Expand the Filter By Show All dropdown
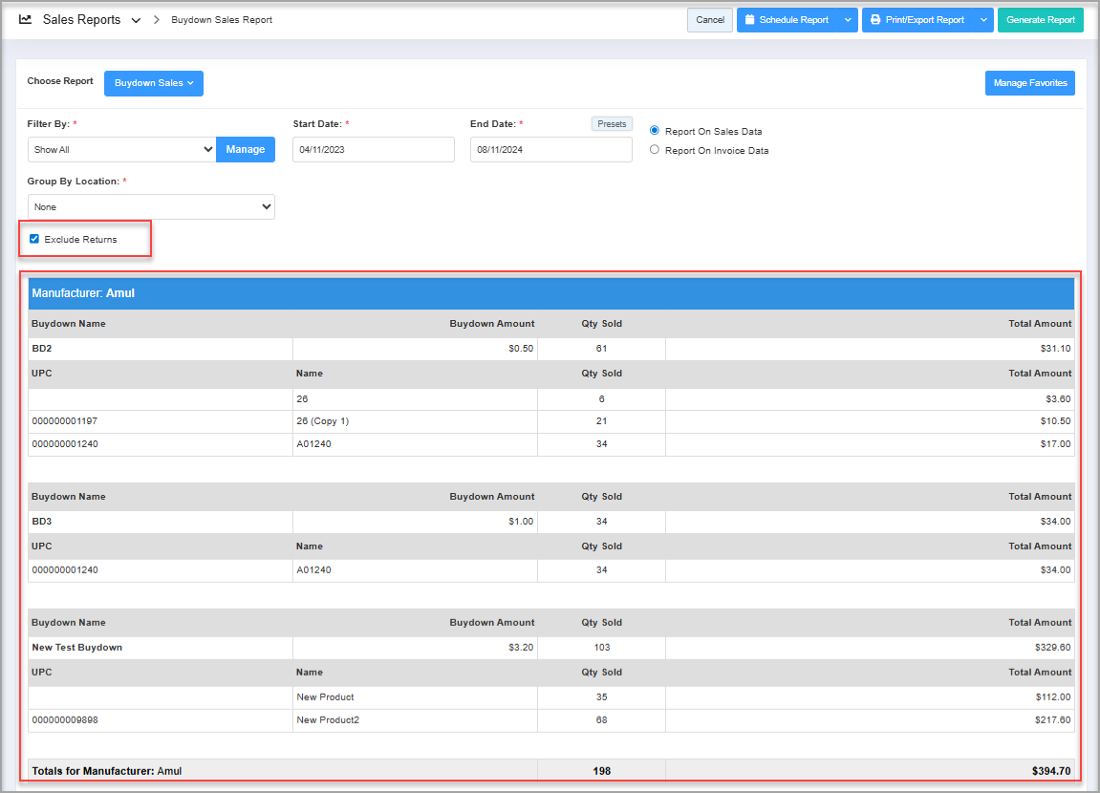This screenshot has width=1100, height=793. click(121, 150)
